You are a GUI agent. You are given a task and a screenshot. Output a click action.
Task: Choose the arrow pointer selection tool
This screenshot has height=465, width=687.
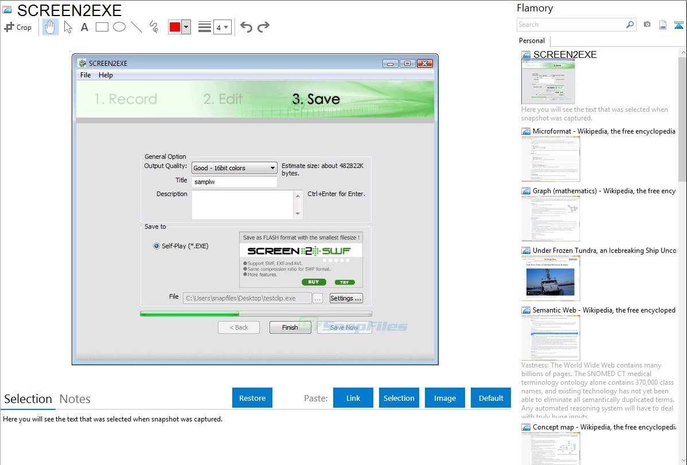(68, 27)
